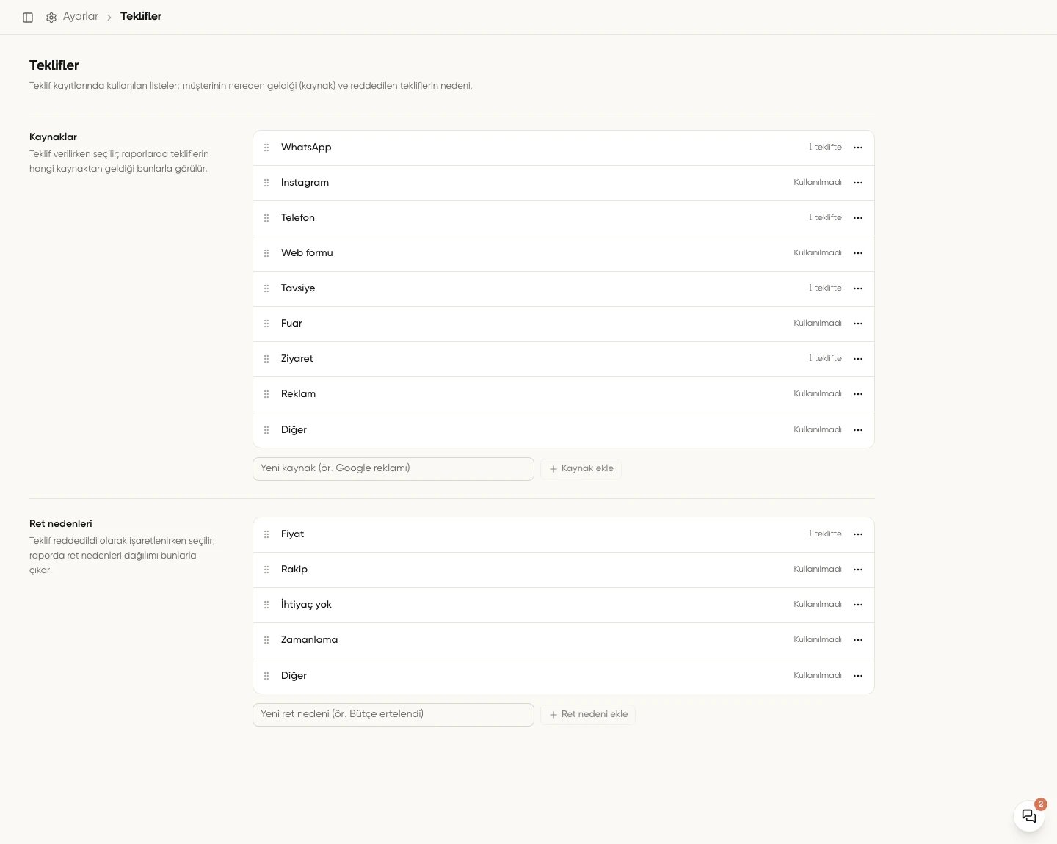Go to the Ayarlar breadcrumb link
Image resolution: width=1057 pixels, height=844 pixels.
pos(81,16)
